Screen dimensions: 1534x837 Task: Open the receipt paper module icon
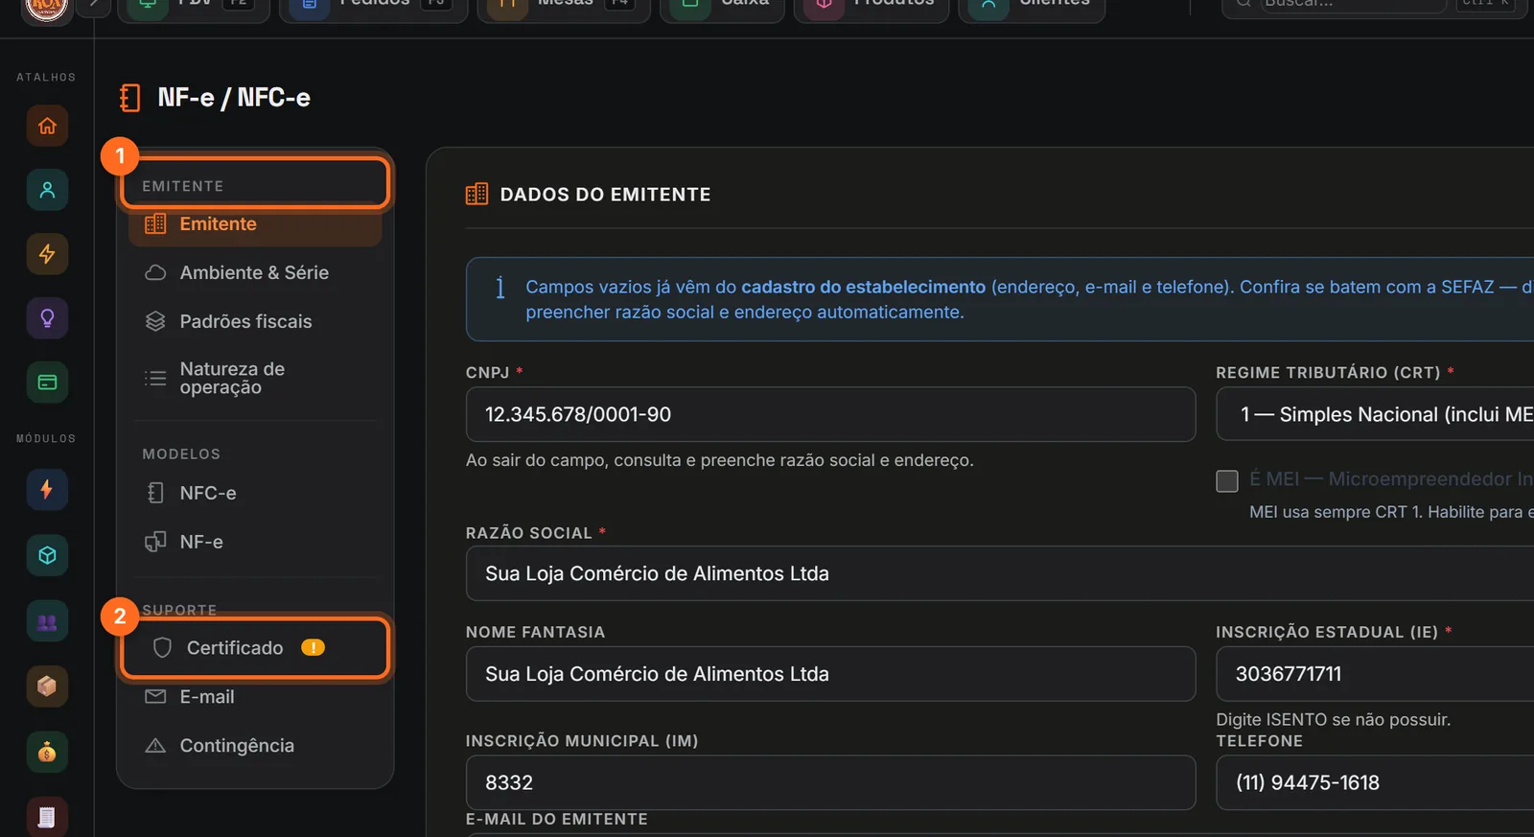click(47, 817)
